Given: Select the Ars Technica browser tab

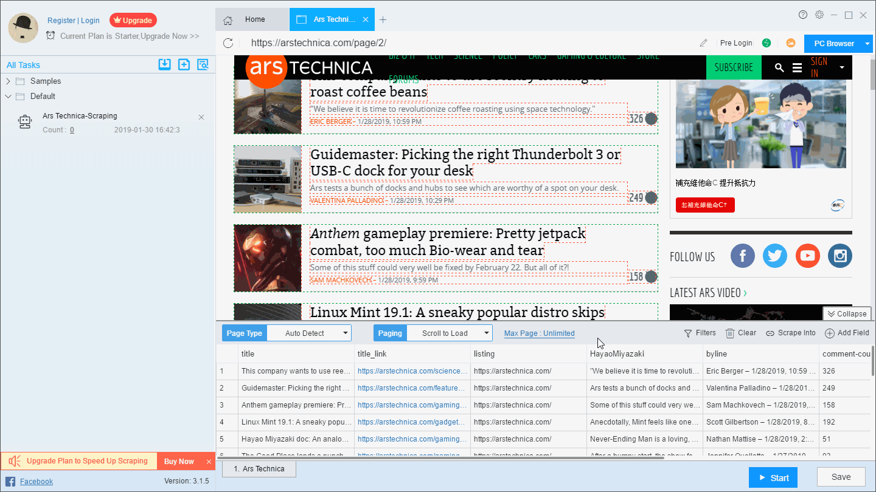Looking at the screenshot, I should 332,19.
